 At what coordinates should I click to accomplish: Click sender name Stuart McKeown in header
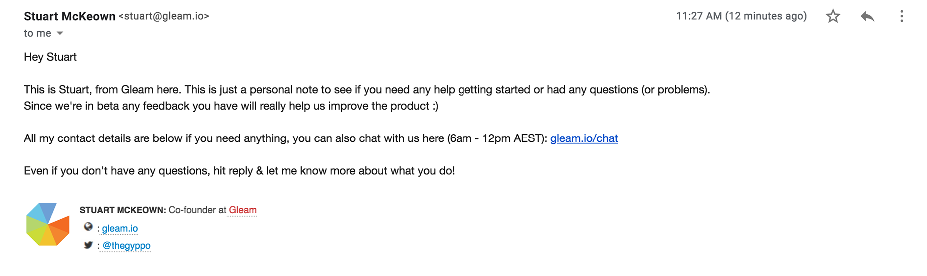pos(69,16)
